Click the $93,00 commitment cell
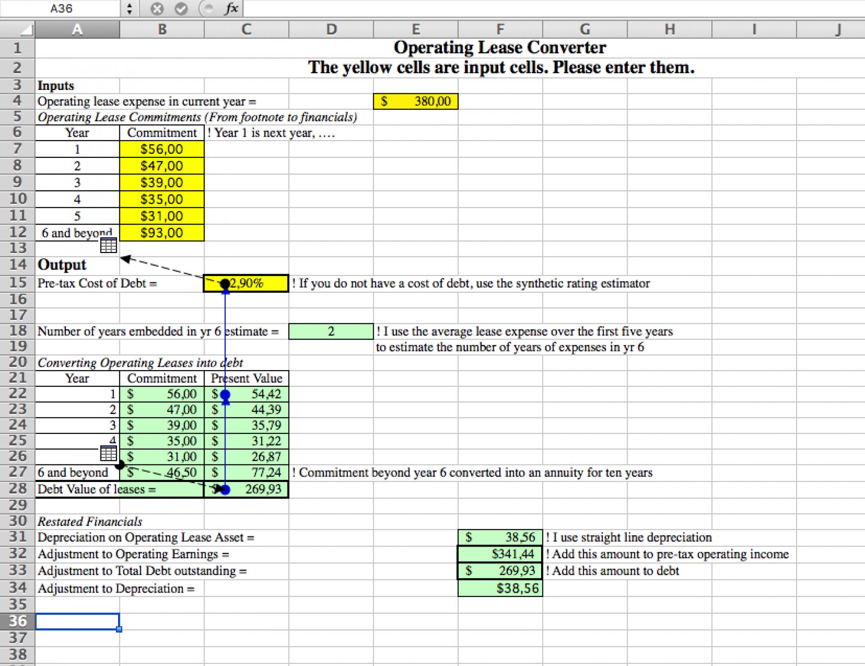 (162, 233)
